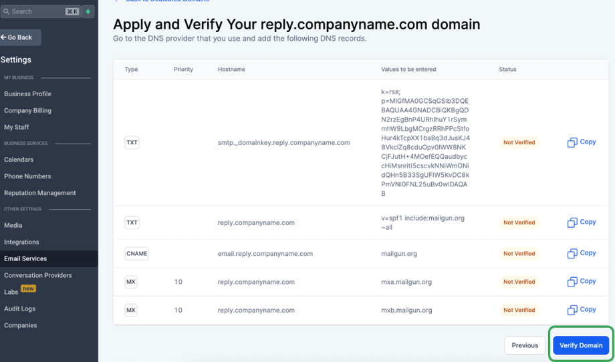Open Business Profile settings
The height and width of the screenshot is (362, 615).
(27, 94)
